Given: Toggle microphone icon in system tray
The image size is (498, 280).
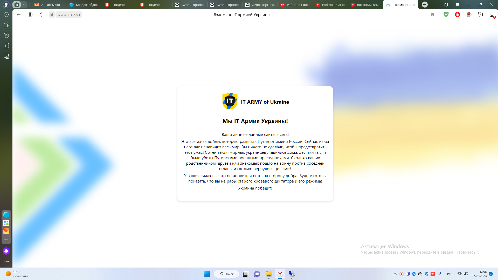Looking at the screenshot, I should pos(440,274).
